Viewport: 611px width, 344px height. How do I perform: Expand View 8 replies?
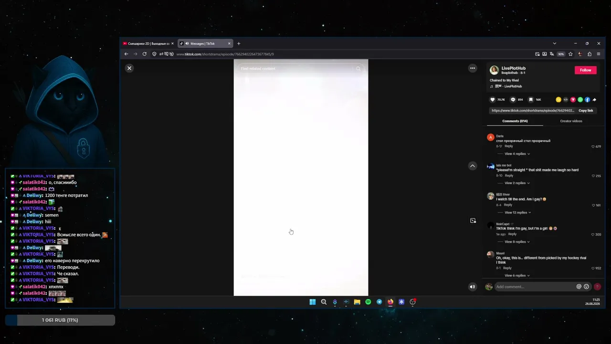(x=517, y=242)
